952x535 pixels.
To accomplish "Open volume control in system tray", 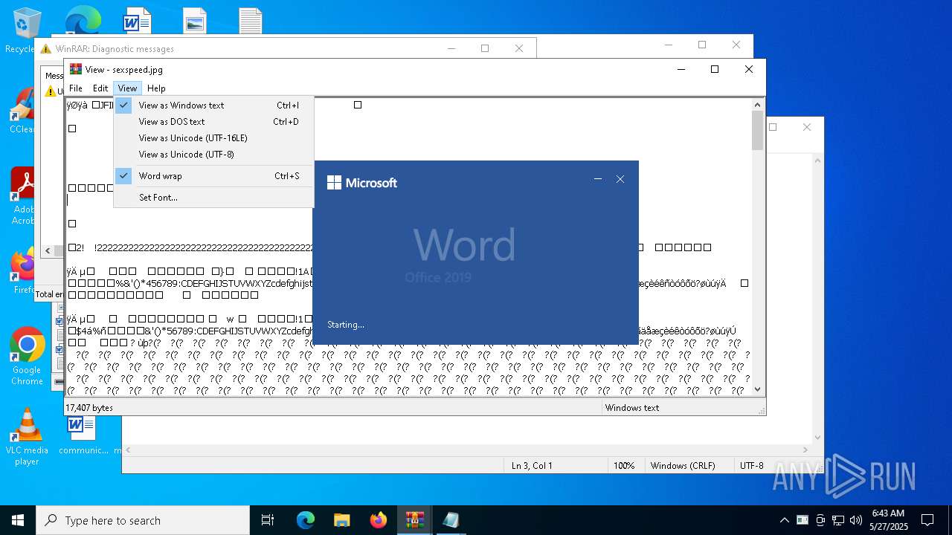I will pyautogui.click(x=856, y=520).
